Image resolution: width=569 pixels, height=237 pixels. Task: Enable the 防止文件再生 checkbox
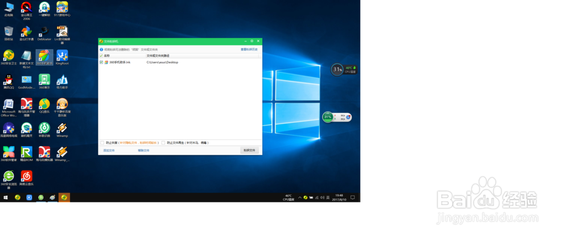163,143
